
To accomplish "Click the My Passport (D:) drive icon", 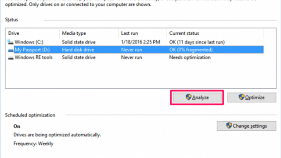I will point(11,50).
